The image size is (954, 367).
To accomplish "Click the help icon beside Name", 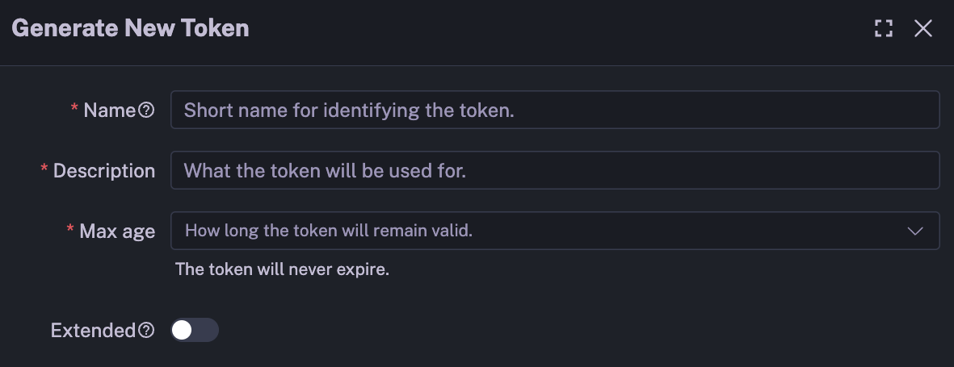I will [146, 111].
